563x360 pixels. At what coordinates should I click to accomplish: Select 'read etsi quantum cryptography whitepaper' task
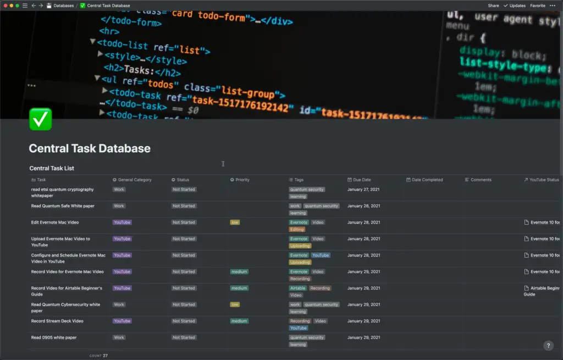coord(63,192)
